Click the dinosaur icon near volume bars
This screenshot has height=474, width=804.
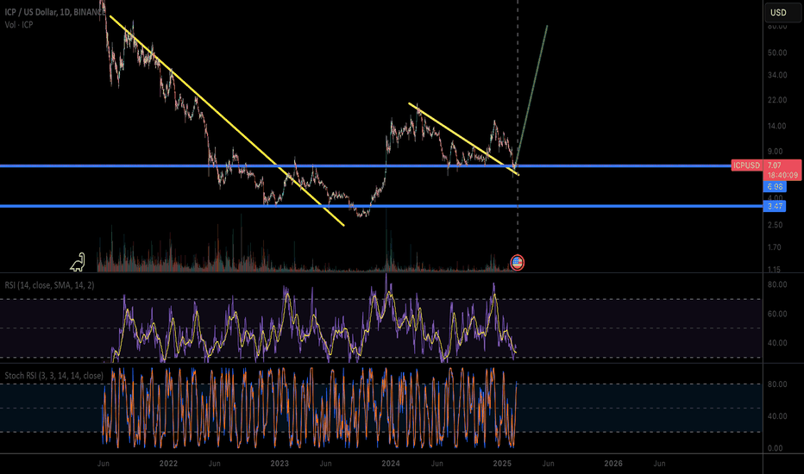tap(78, 262)
